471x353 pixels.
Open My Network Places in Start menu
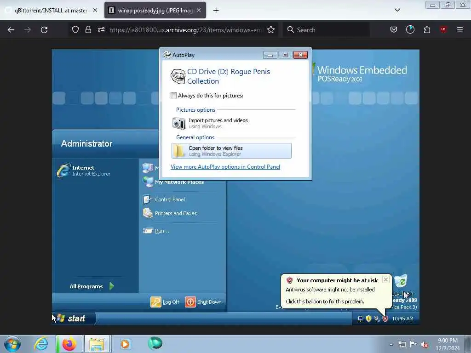173,182
